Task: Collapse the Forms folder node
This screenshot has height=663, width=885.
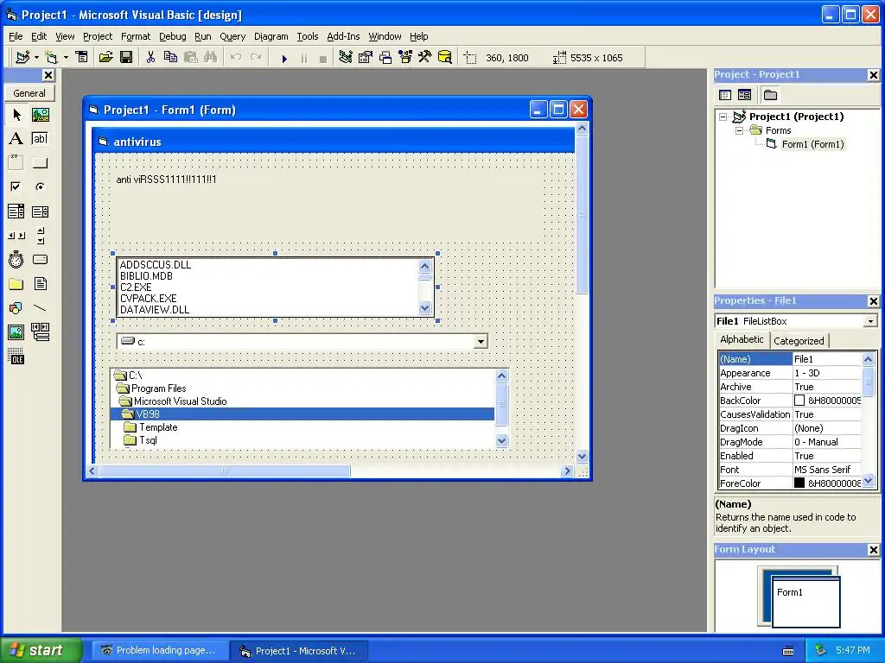Action: [739, 131]
